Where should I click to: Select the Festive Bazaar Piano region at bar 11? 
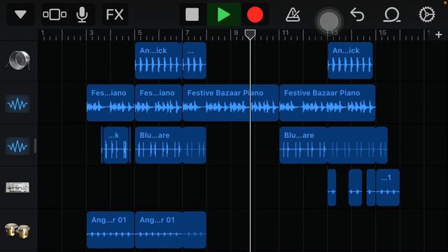pos(328,103)
